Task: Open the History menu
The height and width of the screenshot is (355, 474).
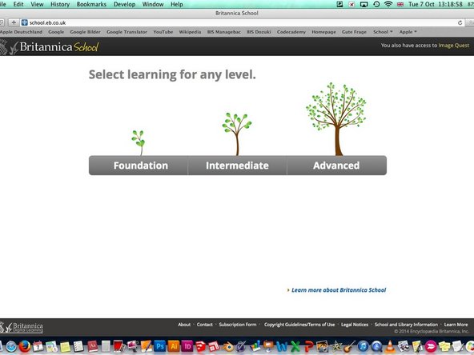Action: (60, 4)
